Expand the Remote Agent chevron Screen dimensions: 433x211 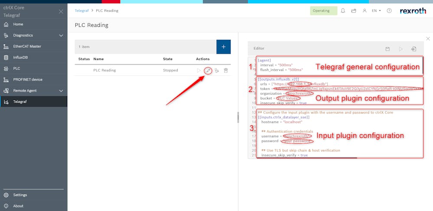(61, 91)
